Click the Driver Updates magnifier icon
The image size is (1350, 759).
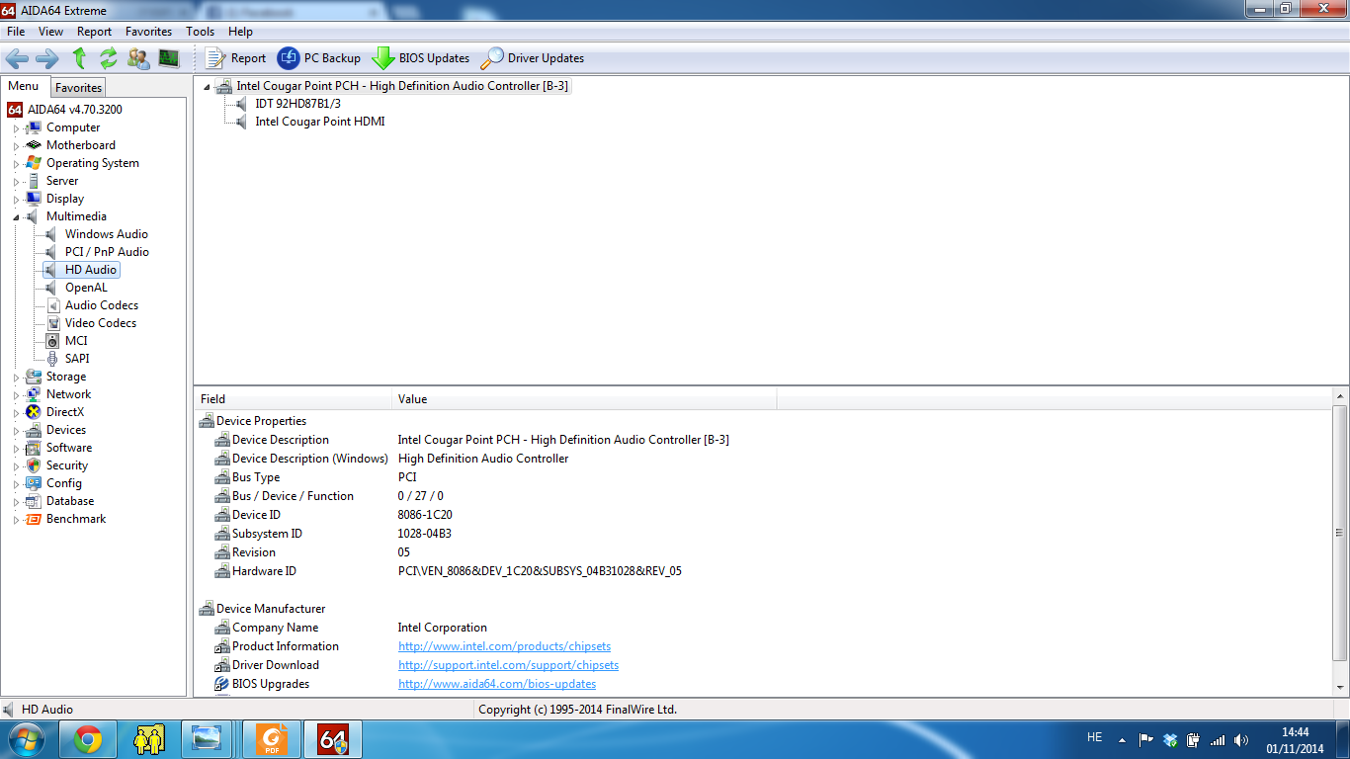pos(491,58)
